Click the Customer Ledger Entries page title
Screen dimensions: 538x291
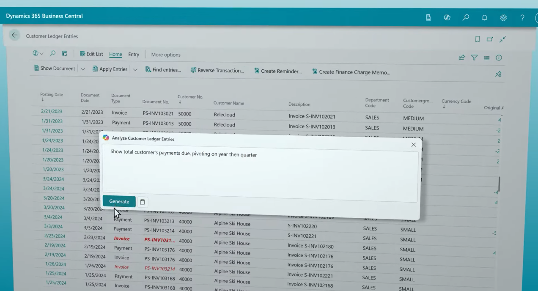(x=52, y=36)
